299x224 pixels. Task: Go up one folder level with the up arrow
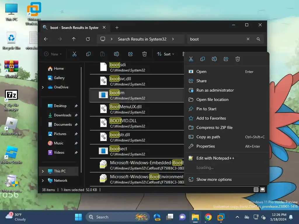pyautogui.click(x=74, y=39)
